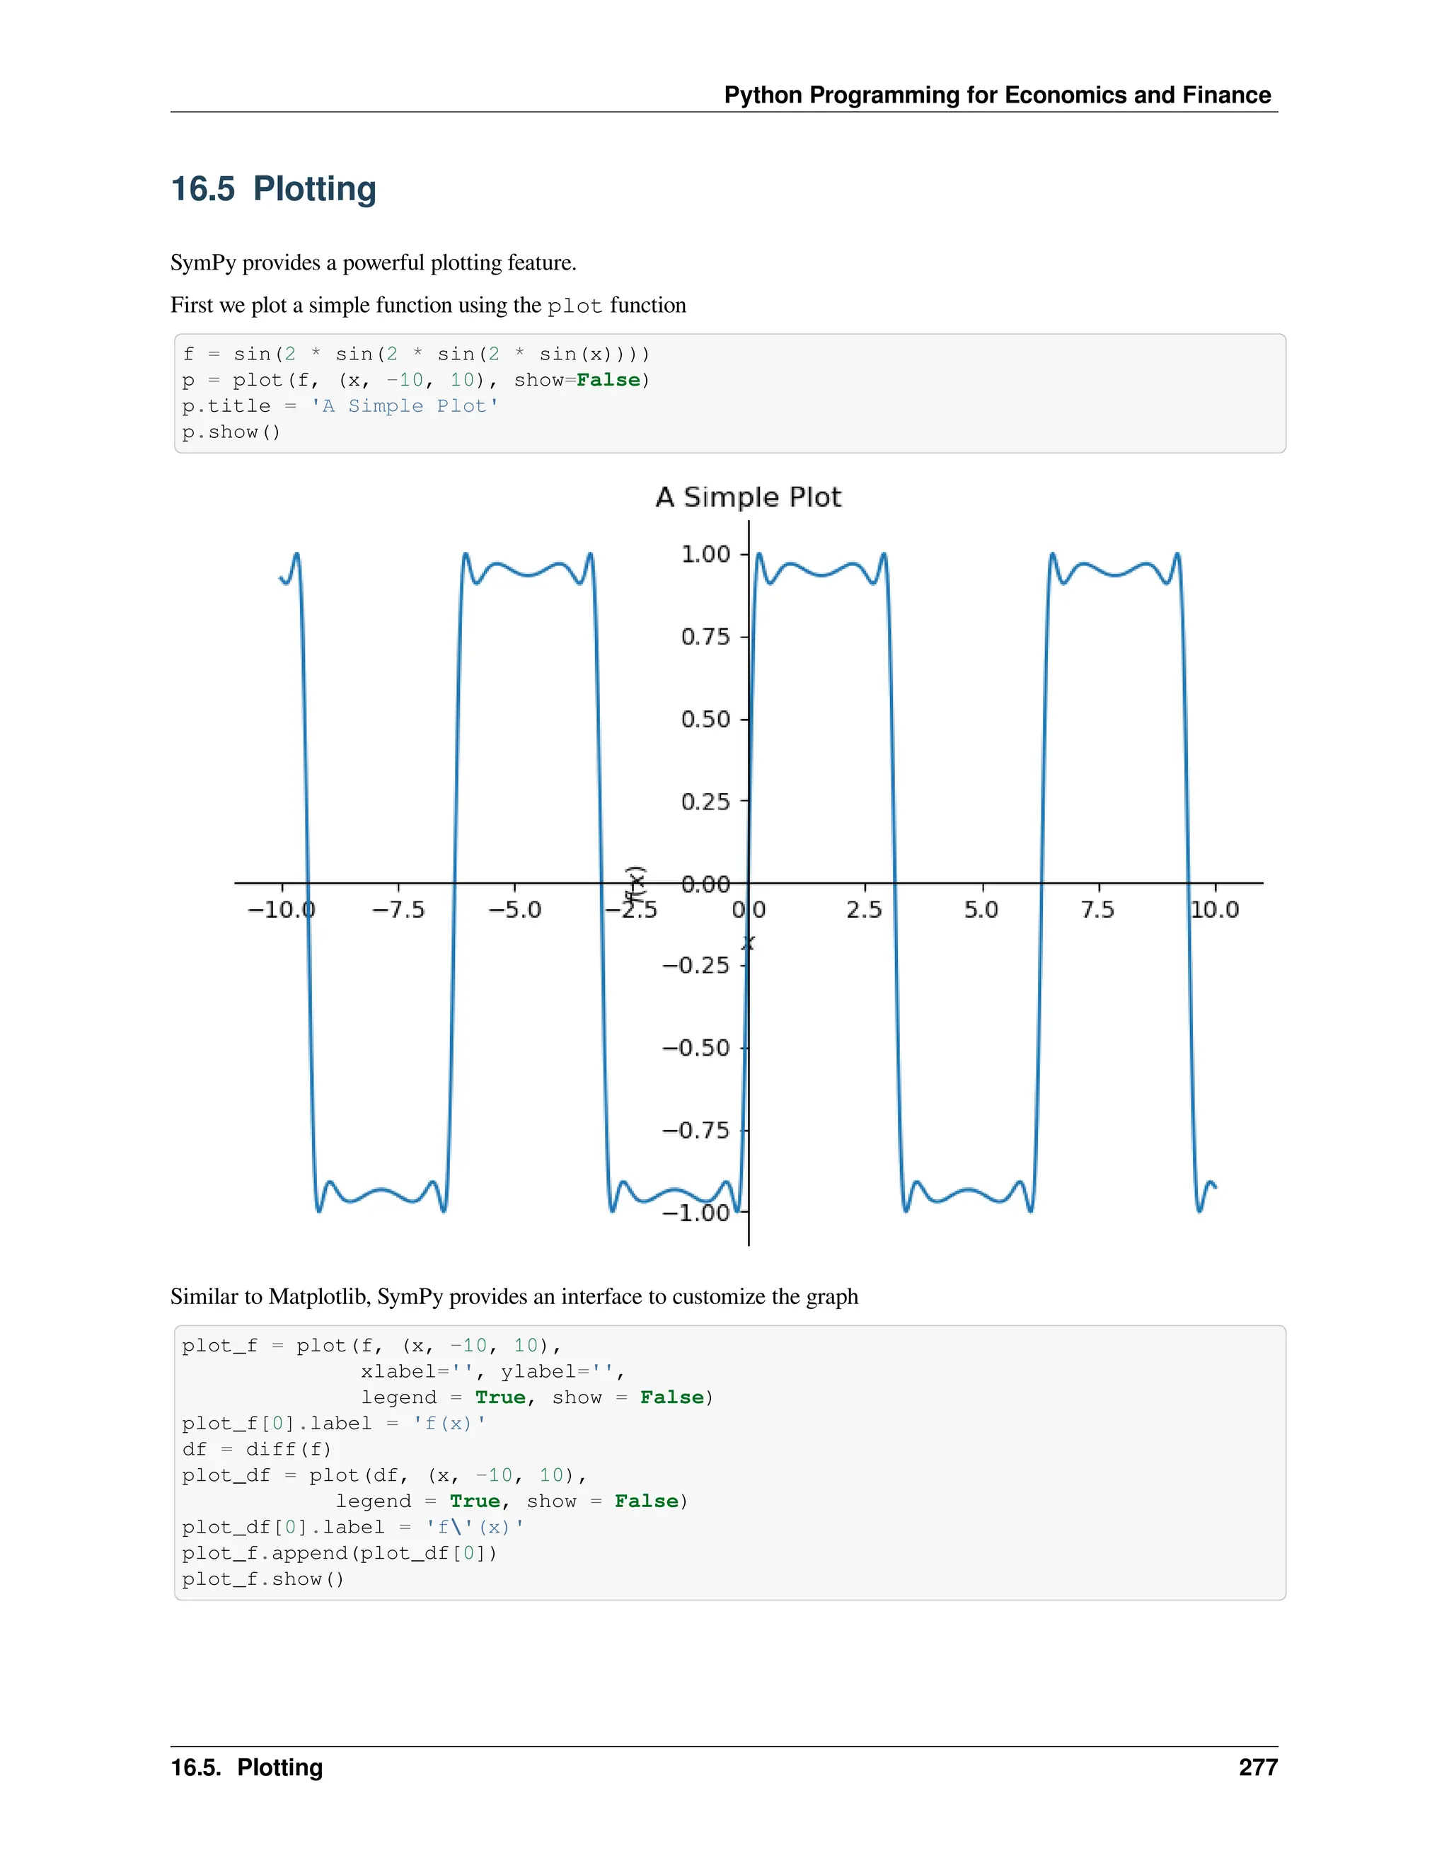
Task: Click the code line 'df = diff(f)'
Action: 257,1449
